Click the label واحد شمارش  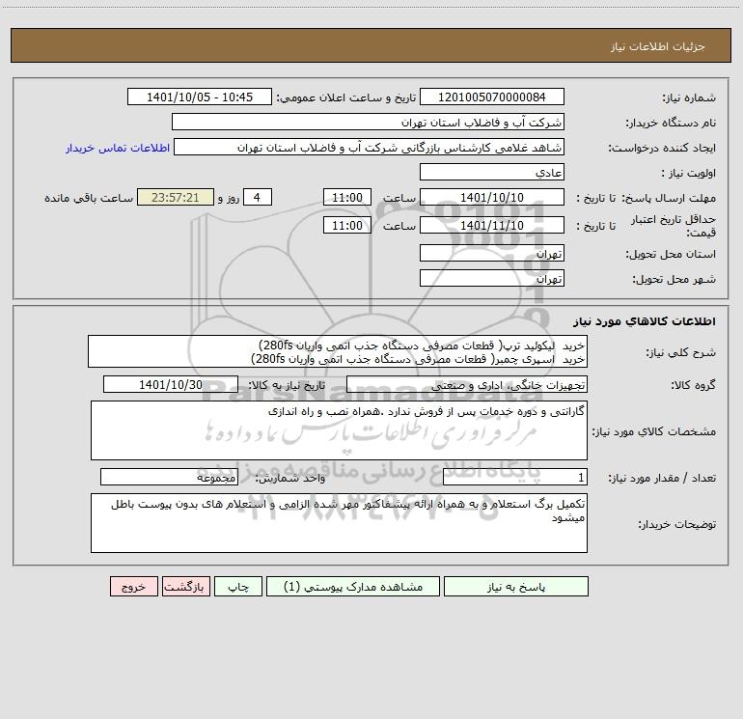290,479
